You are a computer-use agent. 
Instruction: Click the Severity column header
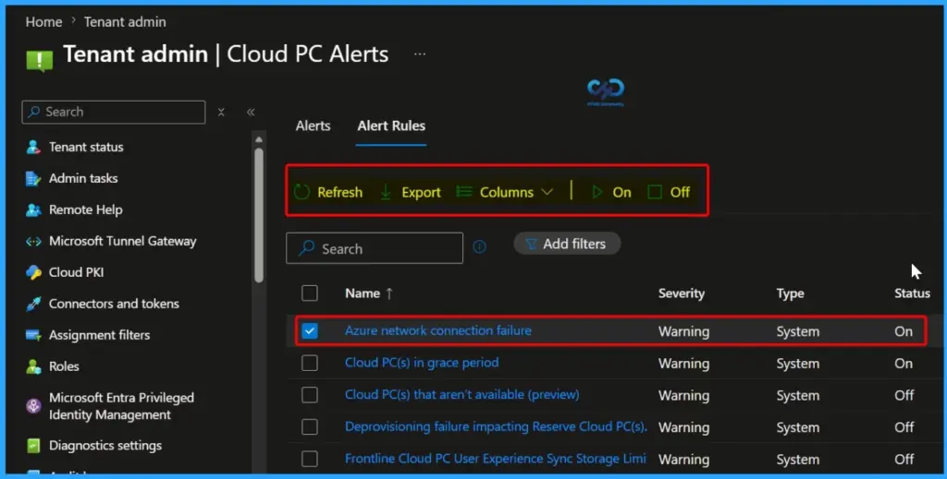[x=682, y=293]
